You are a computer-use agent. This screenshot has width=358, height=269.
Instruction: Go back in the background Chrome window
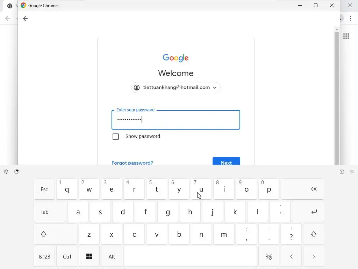tap(8, 18)
